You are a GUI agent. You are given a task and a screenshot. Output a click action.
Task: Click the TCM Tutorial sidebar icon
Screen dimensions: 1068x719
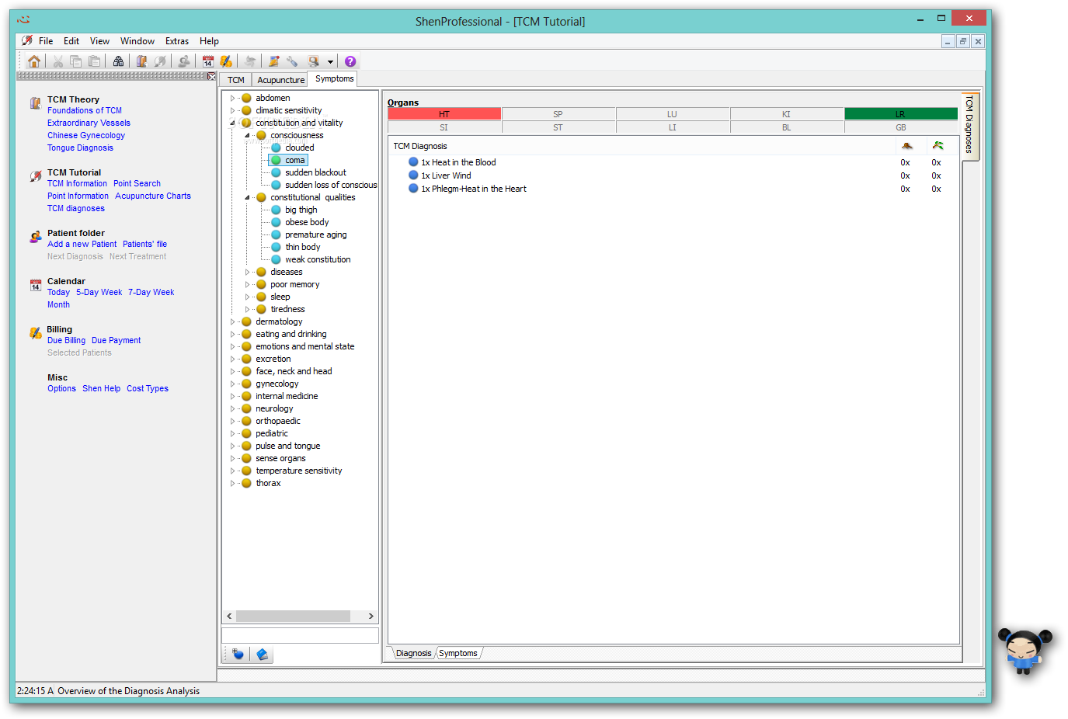click(35, 176)
